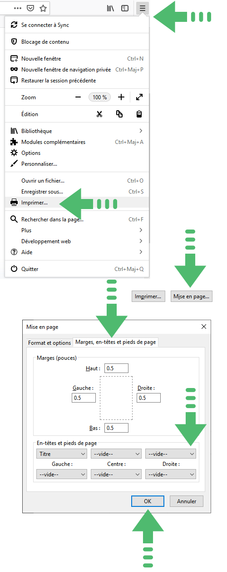Cut selection using the scissors icon
Viewport: 227px width, 572px height.
point(99,114)
